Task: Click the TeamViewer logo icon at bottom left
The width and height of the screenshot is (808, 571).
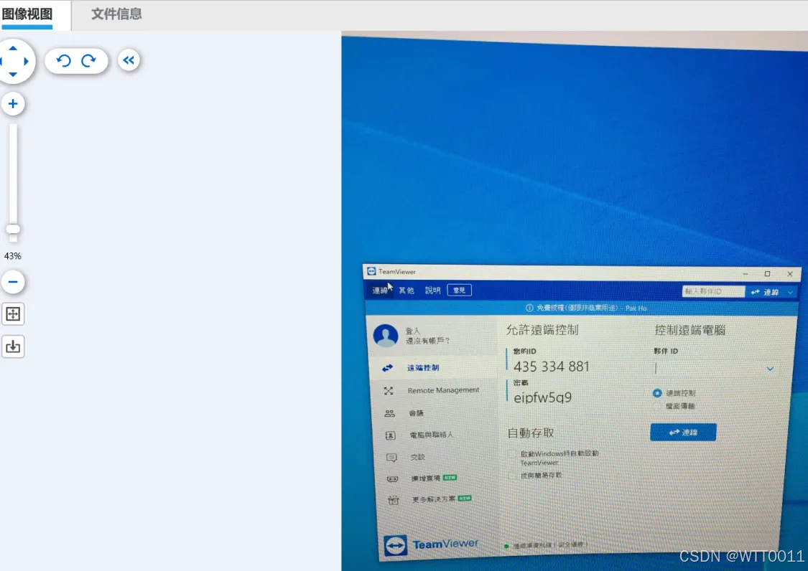Action: click(395, 545)
